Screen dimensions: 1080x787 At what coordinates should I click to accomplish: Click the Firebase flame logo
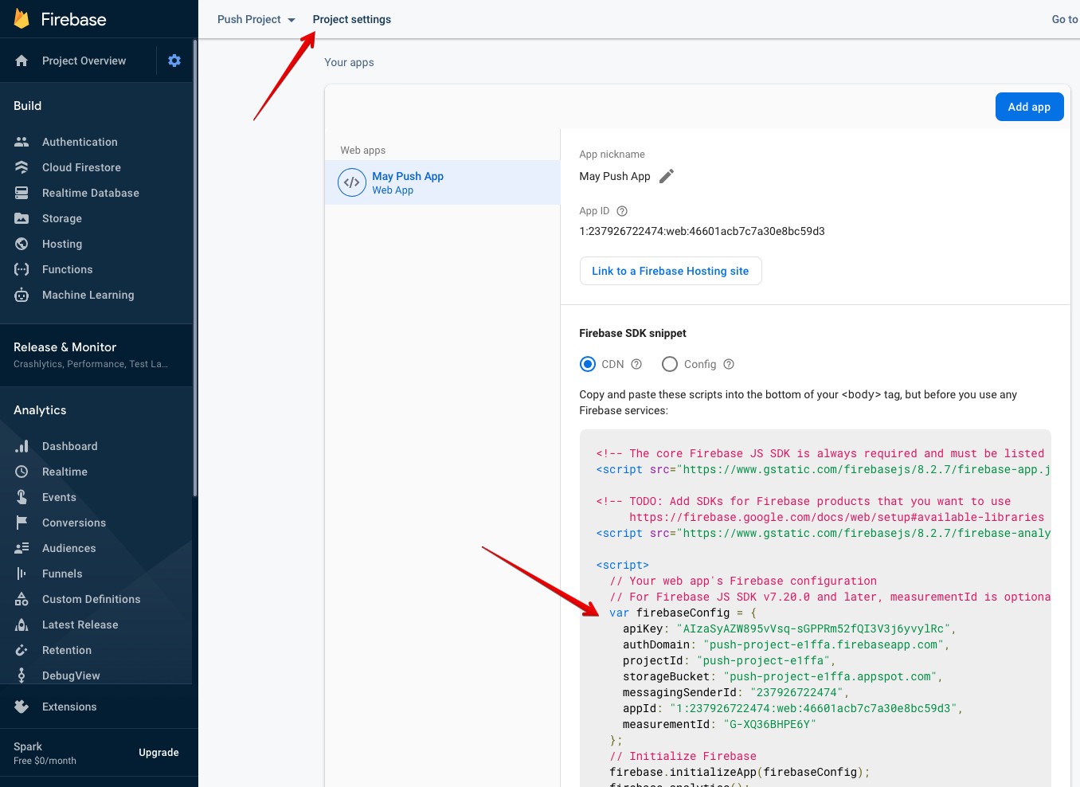point(22,19)
